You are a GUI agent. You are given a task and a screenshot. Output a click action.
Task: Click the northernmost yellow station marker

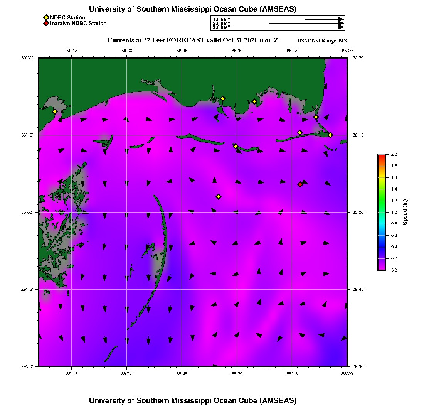pyautogui.click(x=223, y=99)
